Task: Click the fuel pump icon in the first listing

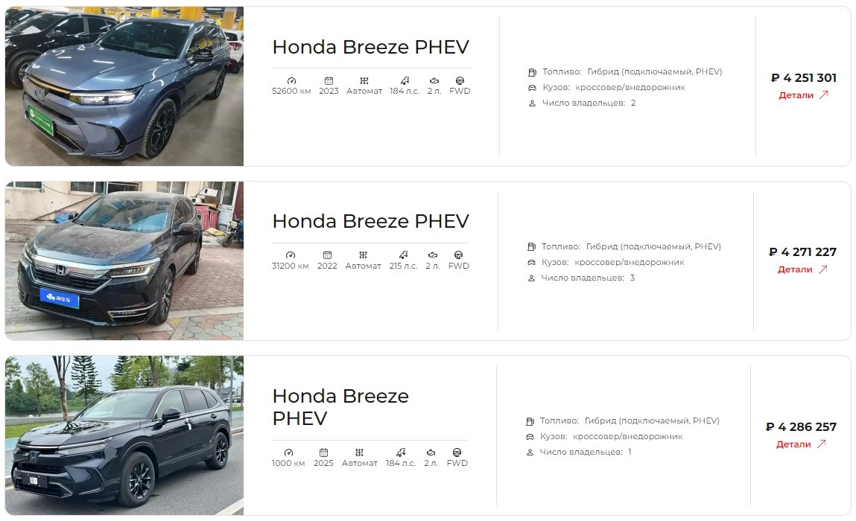Action: point(532,72)
